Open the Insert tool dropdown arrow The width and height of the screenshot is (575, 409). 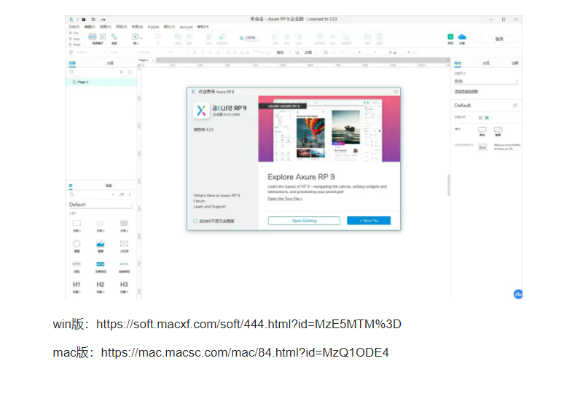[x=141, y=38]
